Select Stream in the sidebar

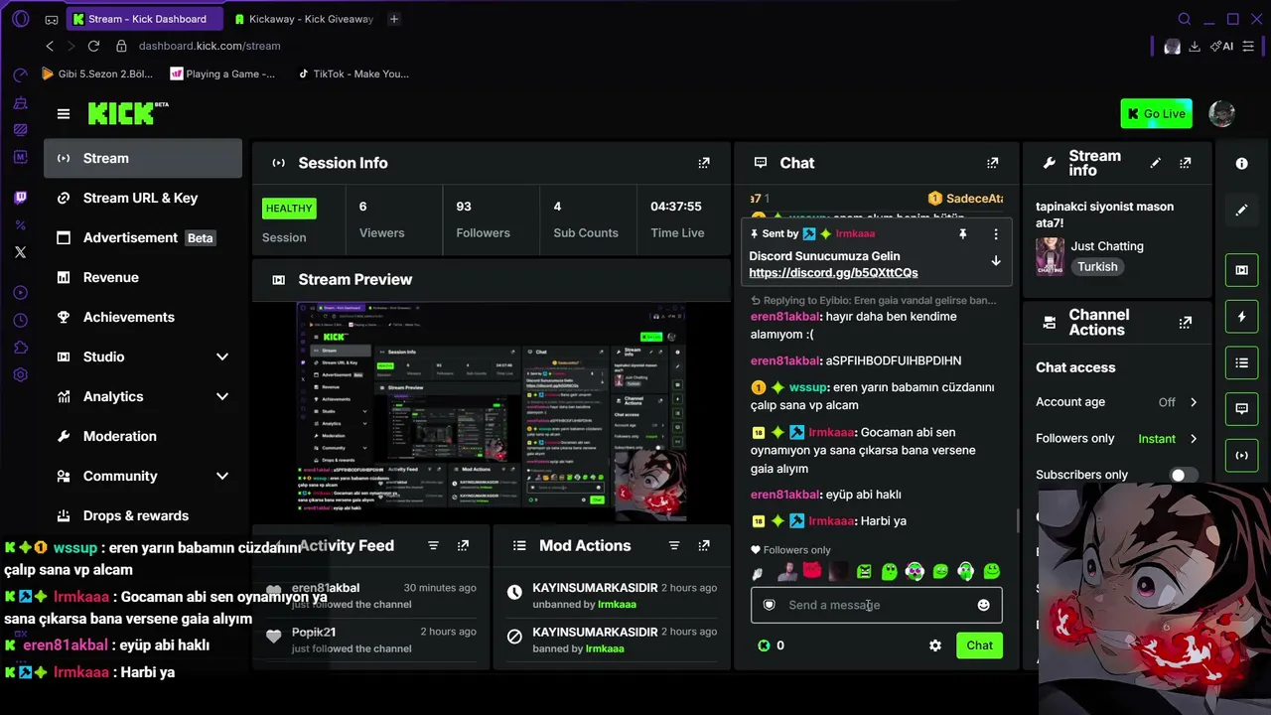coord(143,158)
